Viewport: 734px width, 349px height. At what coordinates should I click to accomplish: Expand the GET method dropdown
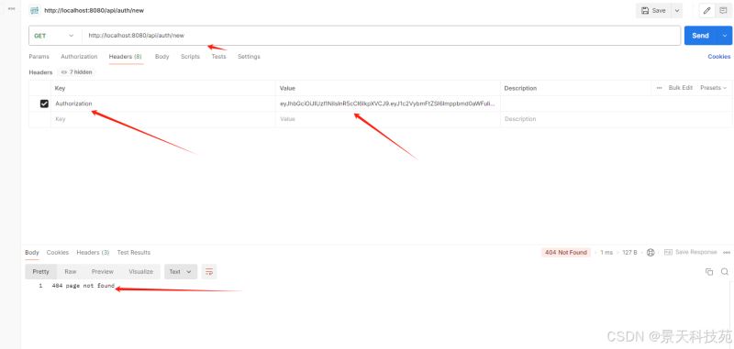tap(54, 36)
